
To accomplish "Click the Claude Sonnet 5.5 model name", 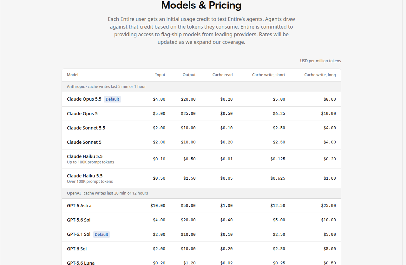I will (x=86, y=128).
